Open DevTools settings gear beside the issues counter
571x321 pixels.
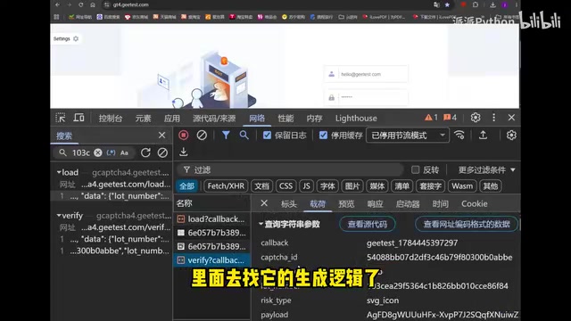(476, 118)
